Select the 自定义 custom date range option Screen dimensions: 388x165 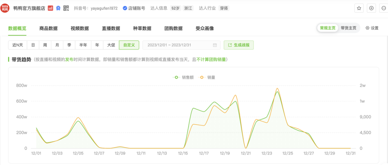pyautogui.click(x=129, y=45)
